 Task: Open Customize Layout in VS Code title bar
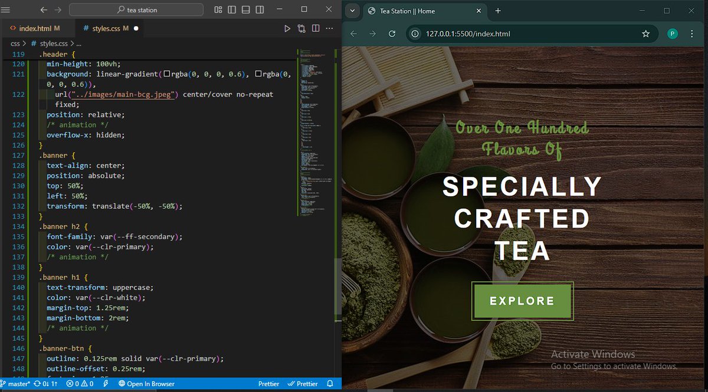pos(218,10)
